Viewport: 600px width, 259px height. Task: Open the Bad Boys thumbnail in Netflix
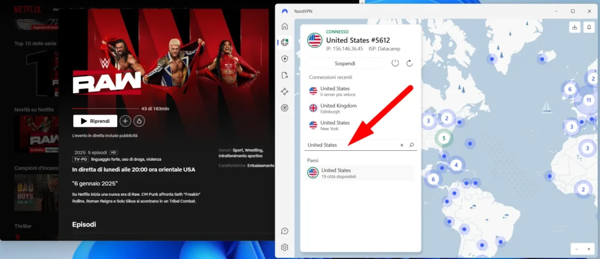36,192
